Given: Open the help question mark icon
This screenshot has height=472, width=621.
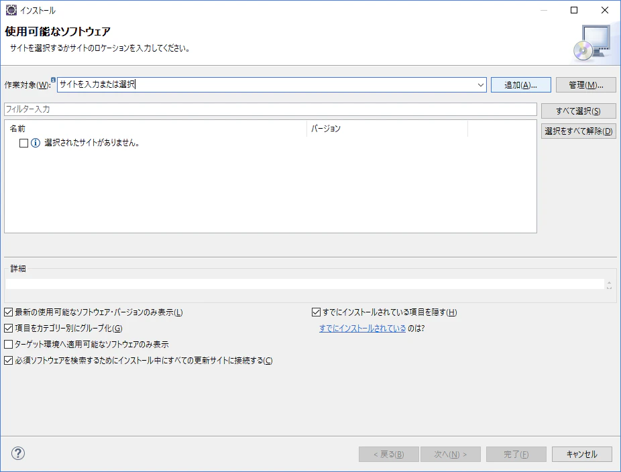Looking at the screenshot, I should tap(18, 453).
